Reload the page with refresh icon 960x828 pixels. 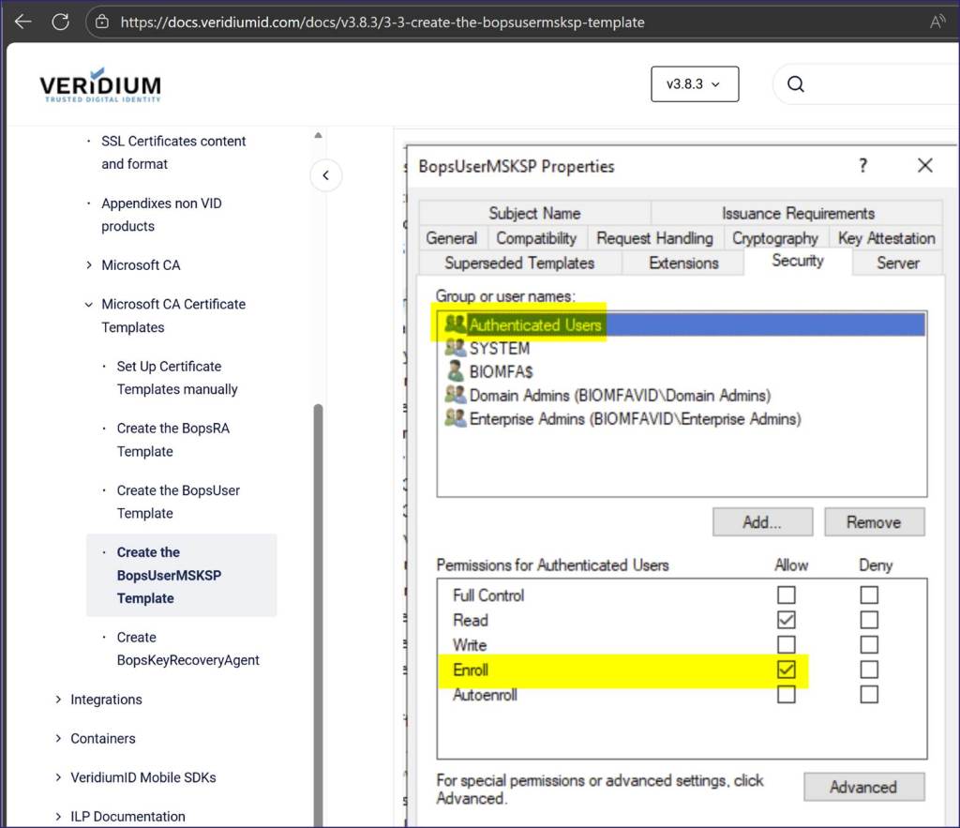point(61,22)
